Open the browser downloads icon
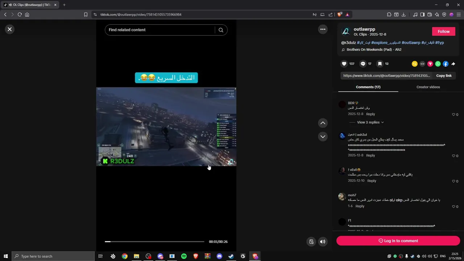This screenshot has width=464, height=261. pos(403,14)
